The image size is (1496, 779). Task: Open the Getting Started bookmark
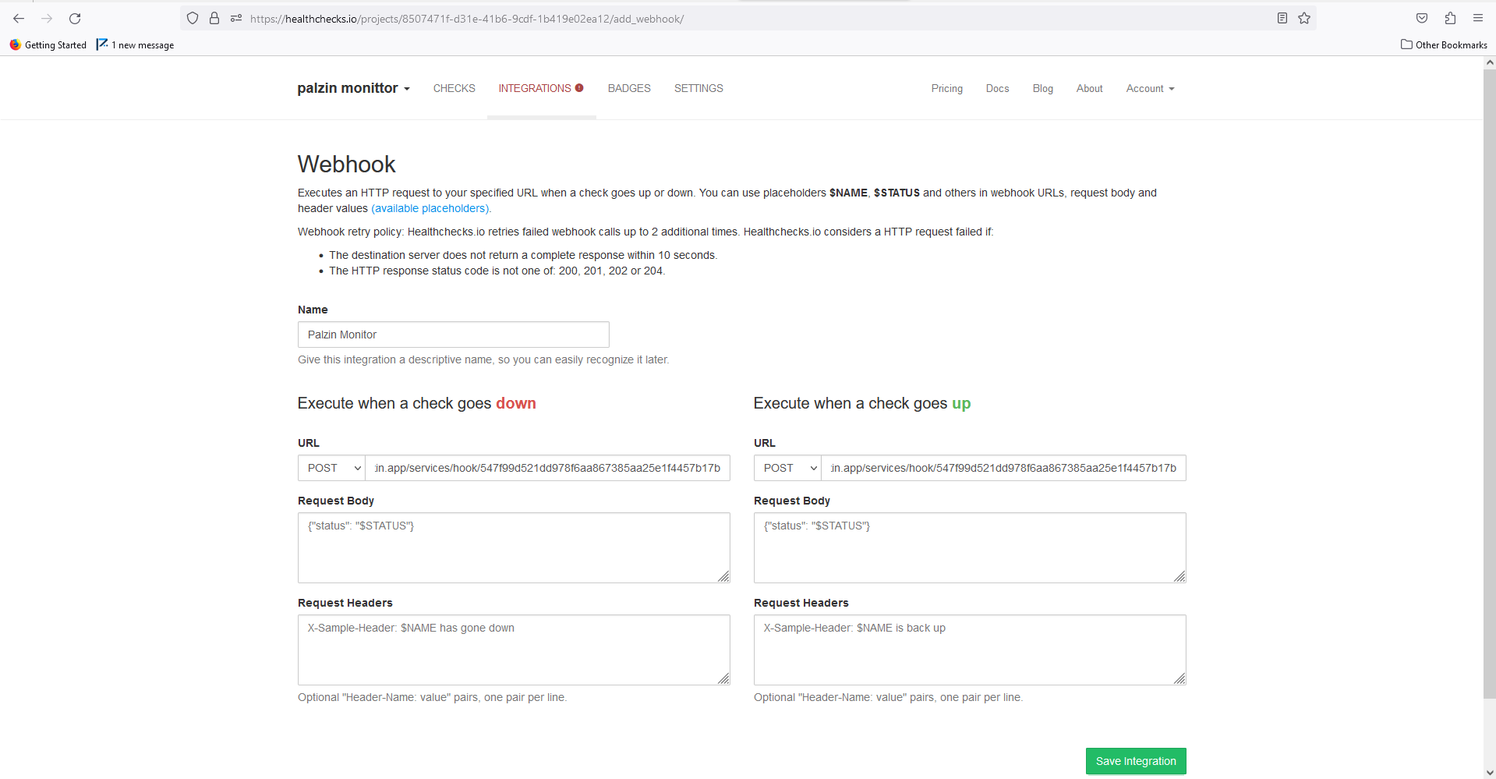48,44
